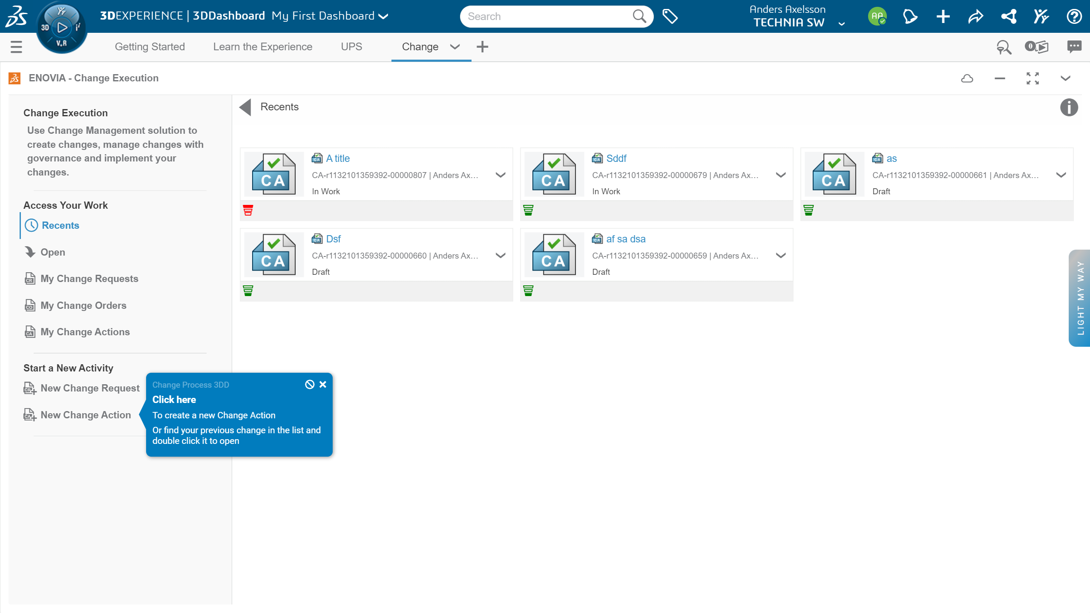Click the red trash funnel icon under A title
Screen dimensions: 1090x613
pyautogui.click(x=248, y=210)
